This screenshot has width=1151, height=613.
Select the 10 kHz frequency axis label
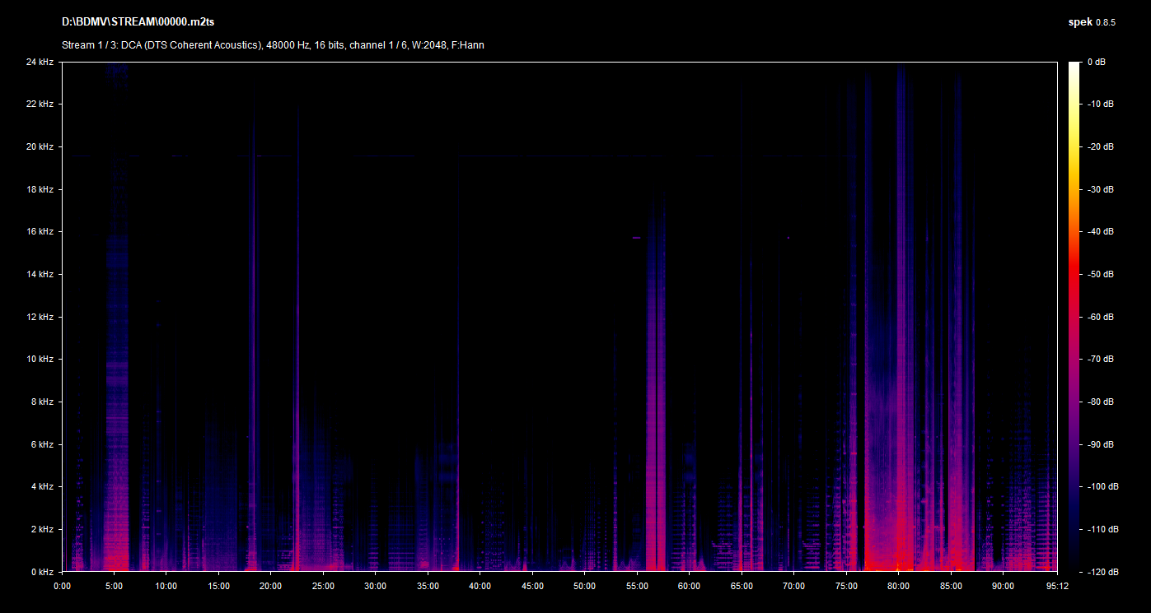tap(39, 360)
